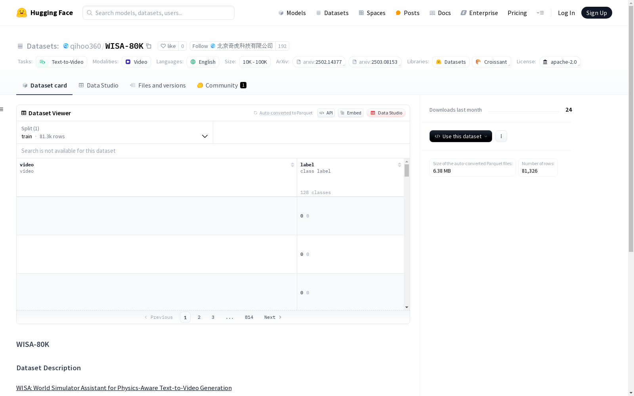Click the Datasets: breadcrumb label

pos(43,46)
